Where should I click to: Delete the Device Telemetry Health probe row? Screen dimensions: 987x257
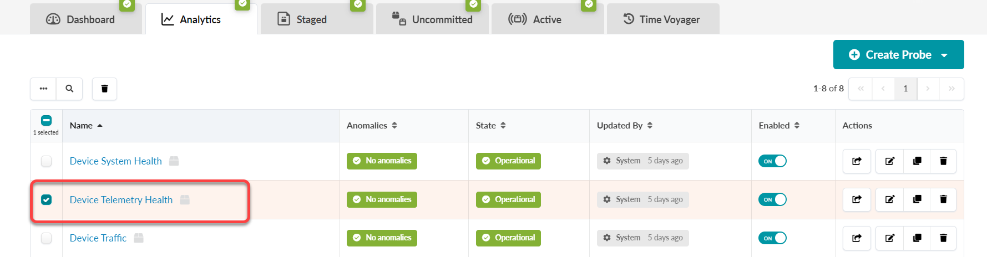point(943,199)
